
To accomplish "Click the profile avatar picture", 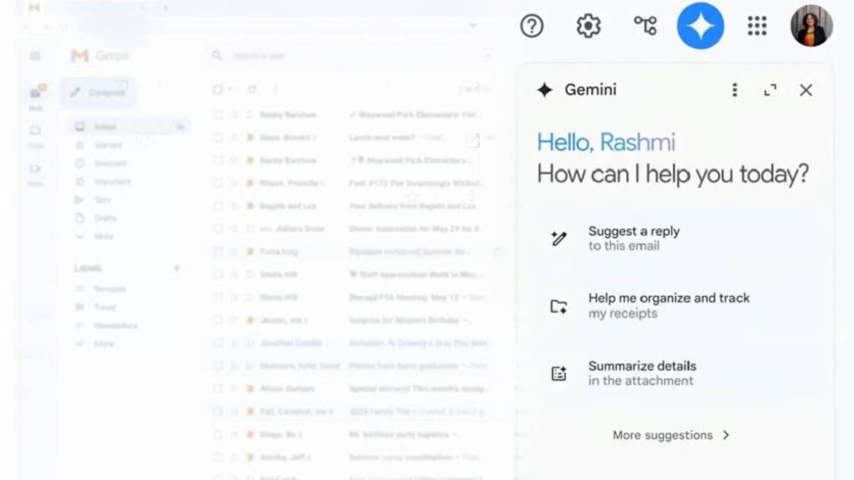I will (x=811, y=26).
